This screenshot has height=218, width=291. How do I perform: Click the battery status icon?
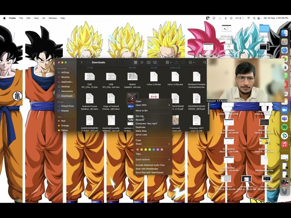[241, 18]
